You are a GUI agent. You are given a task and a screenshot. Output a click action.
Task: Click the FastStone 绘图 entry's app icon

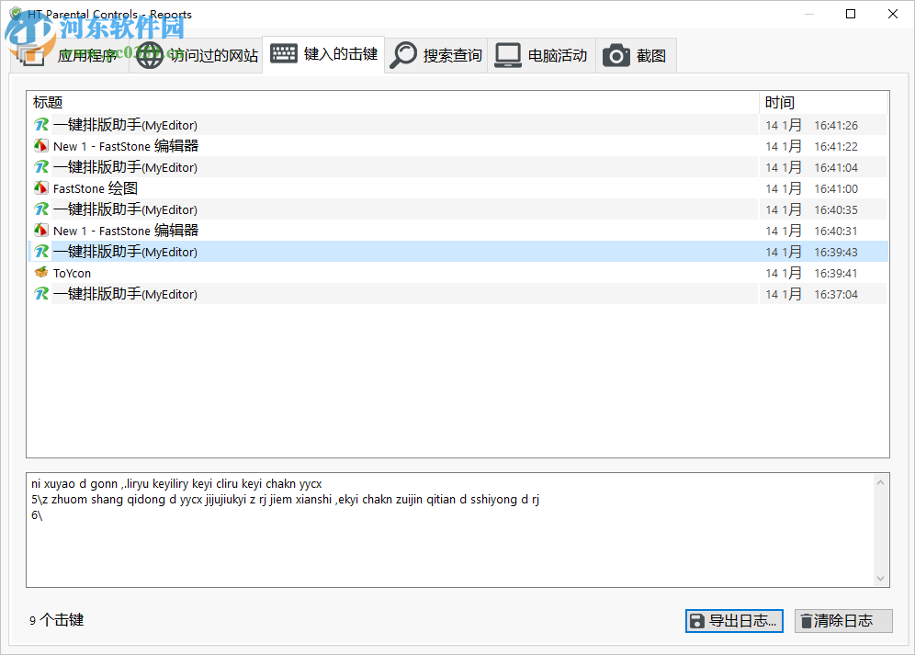click(x=41, y=187)
